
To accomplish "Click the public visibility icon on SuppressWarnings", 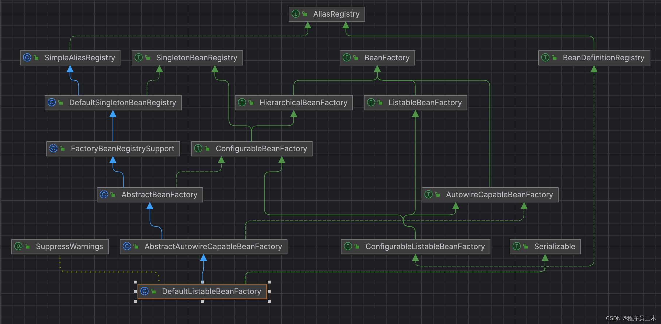I will point(27,246).
